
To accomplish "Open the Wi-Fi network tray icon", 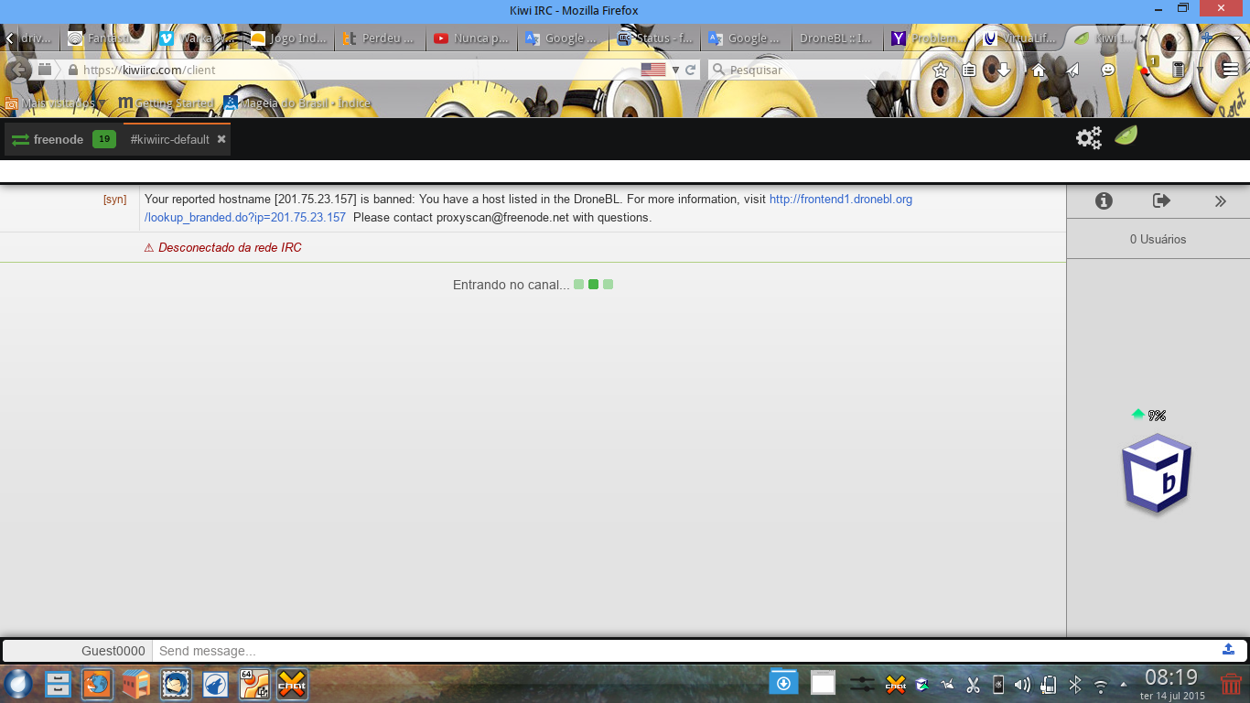I will [1100, 685].
